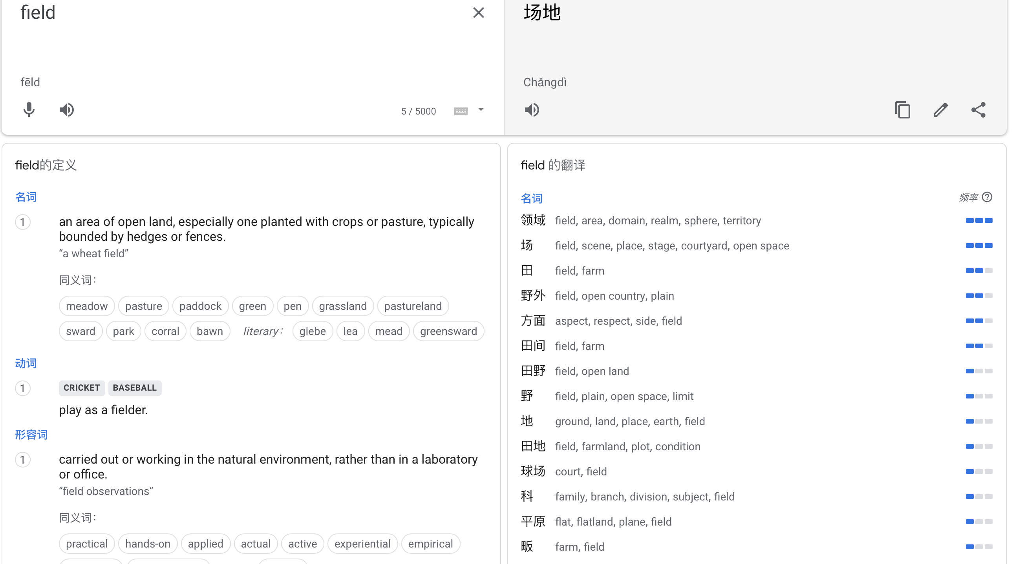Clear the source text with the X icon
Viewport: 1013px width, 564px height.
[x=478, y=13]
